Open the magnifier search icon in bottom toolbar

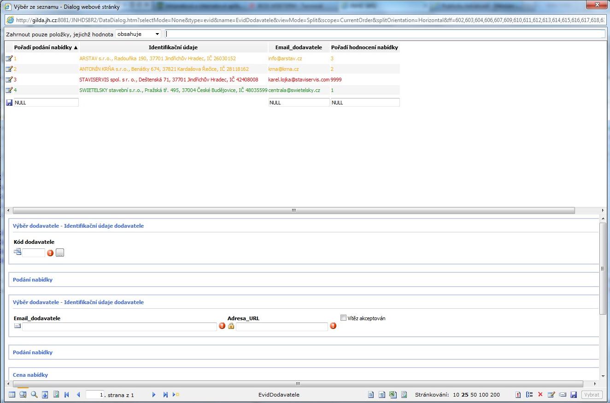coord(34,395)
